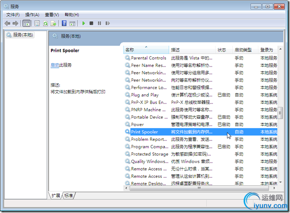Select the Peer Name Res... service icon

tap(127, 65)
